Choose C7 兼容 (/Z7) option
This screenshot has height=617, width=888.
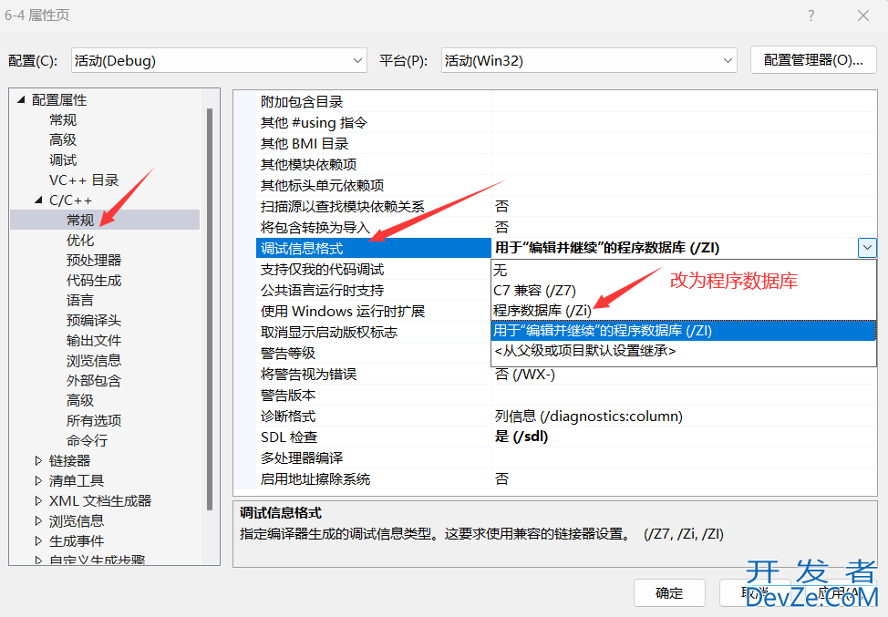pos(534,291)
